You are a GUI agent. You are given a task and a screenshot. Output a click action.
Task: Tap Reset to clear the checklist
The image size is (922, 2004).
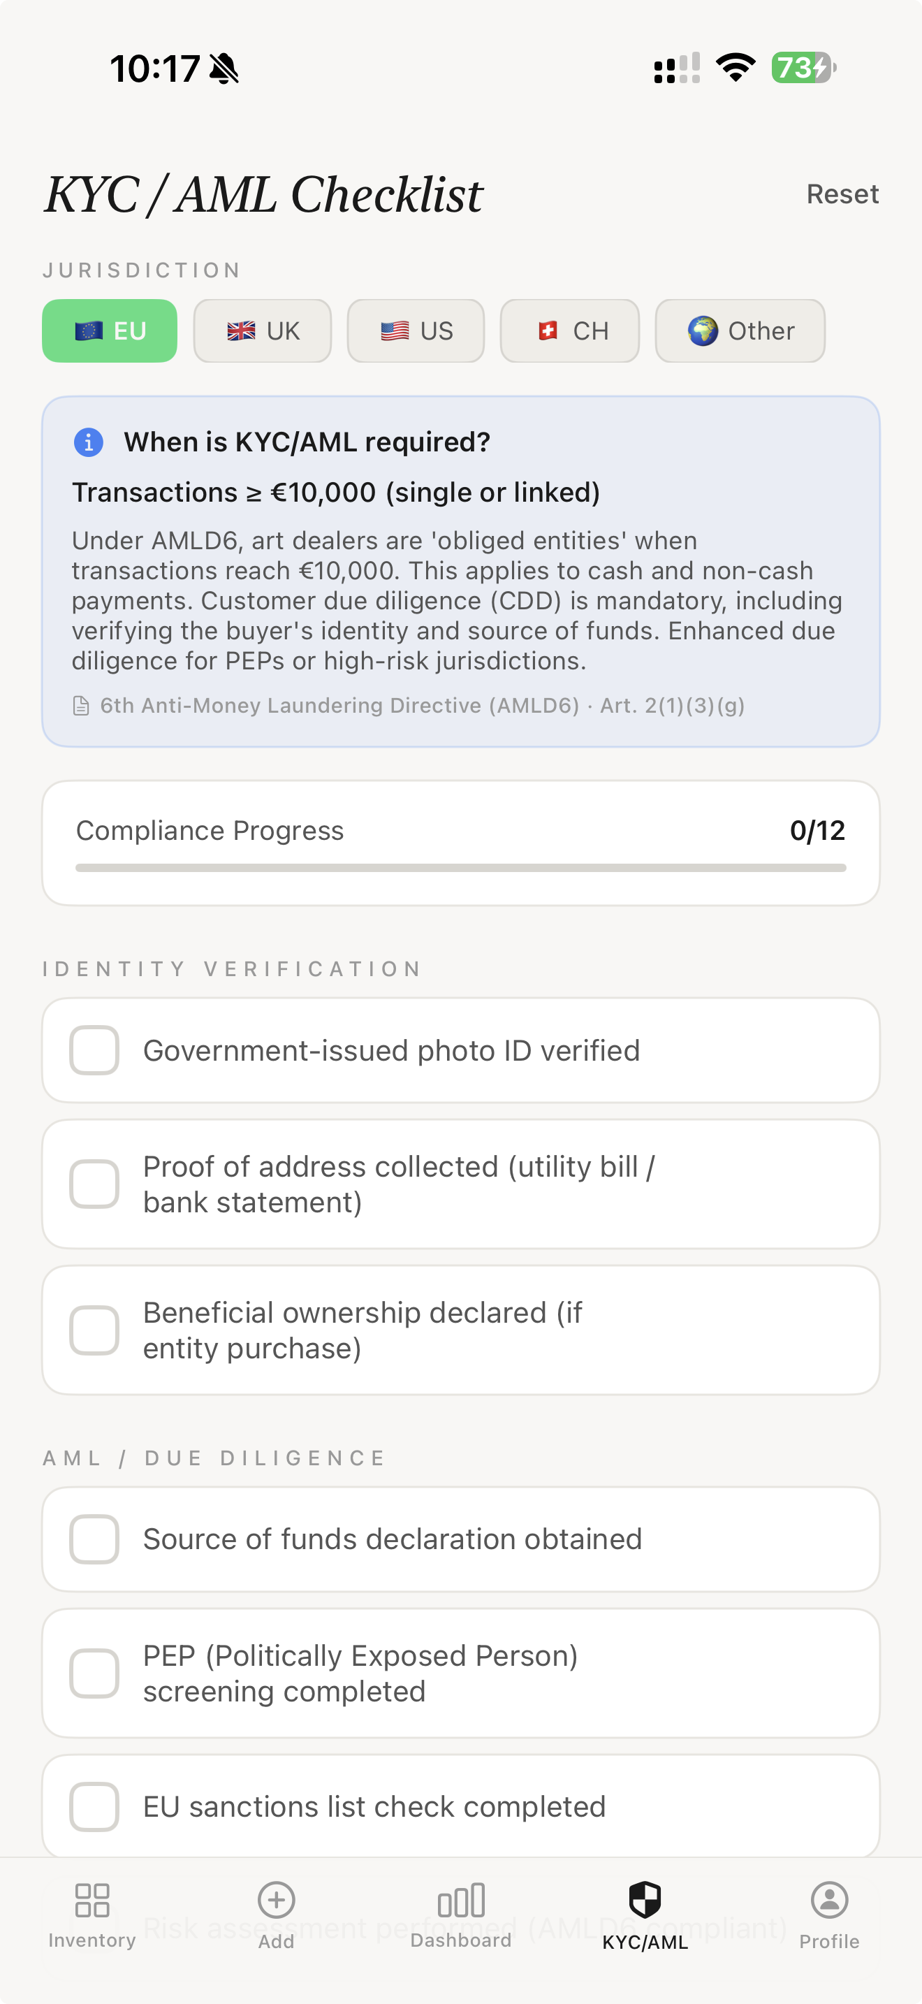(x=842, y=194)
